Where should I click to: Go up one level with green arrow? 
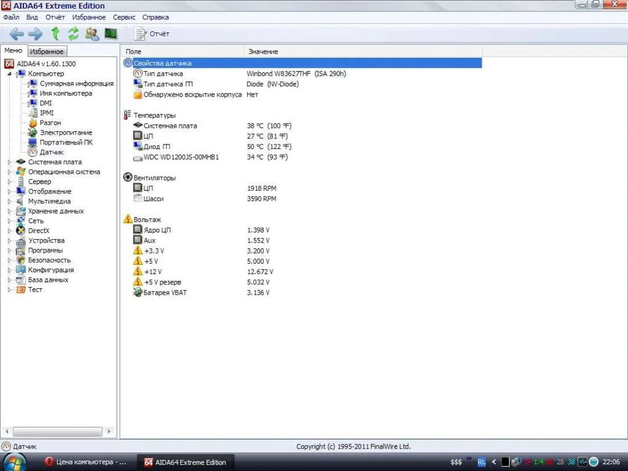click(55, 34)
